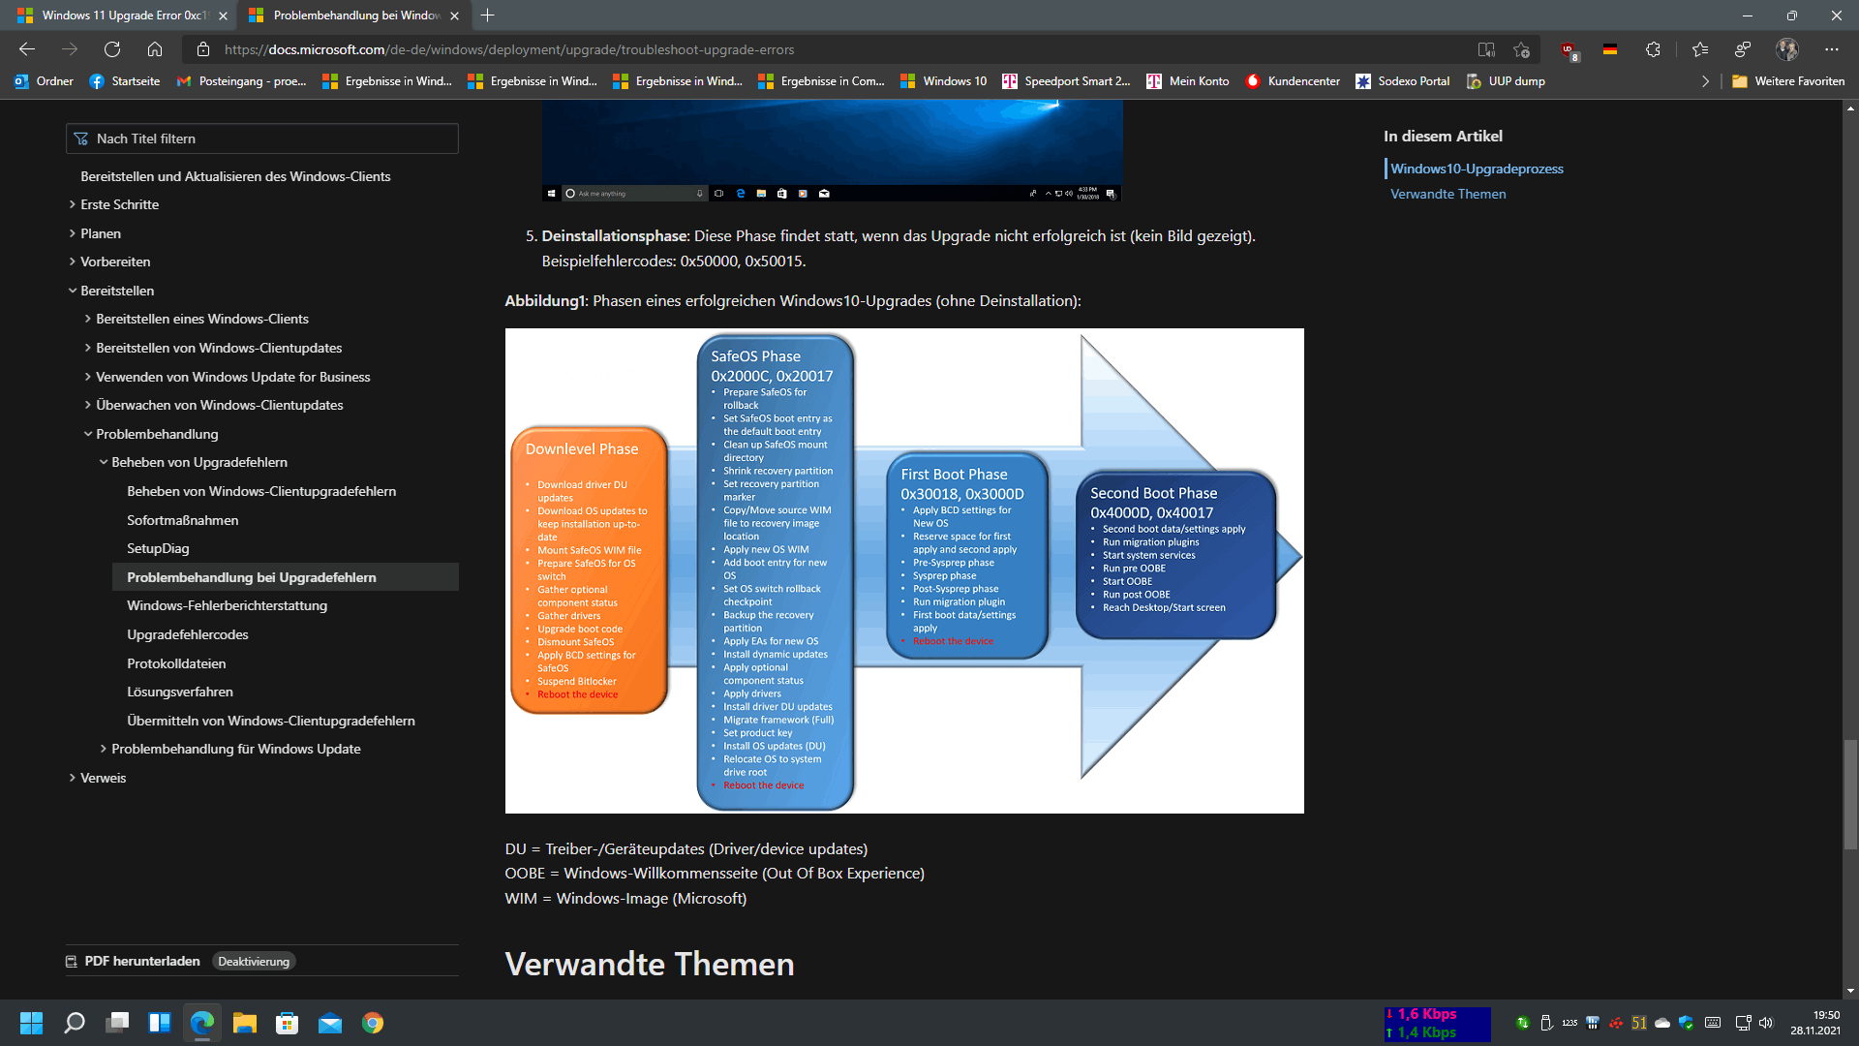Open the uBlock extension icon
This screenshot has height=1046, width=1859.
click(x=1569, y=49)
